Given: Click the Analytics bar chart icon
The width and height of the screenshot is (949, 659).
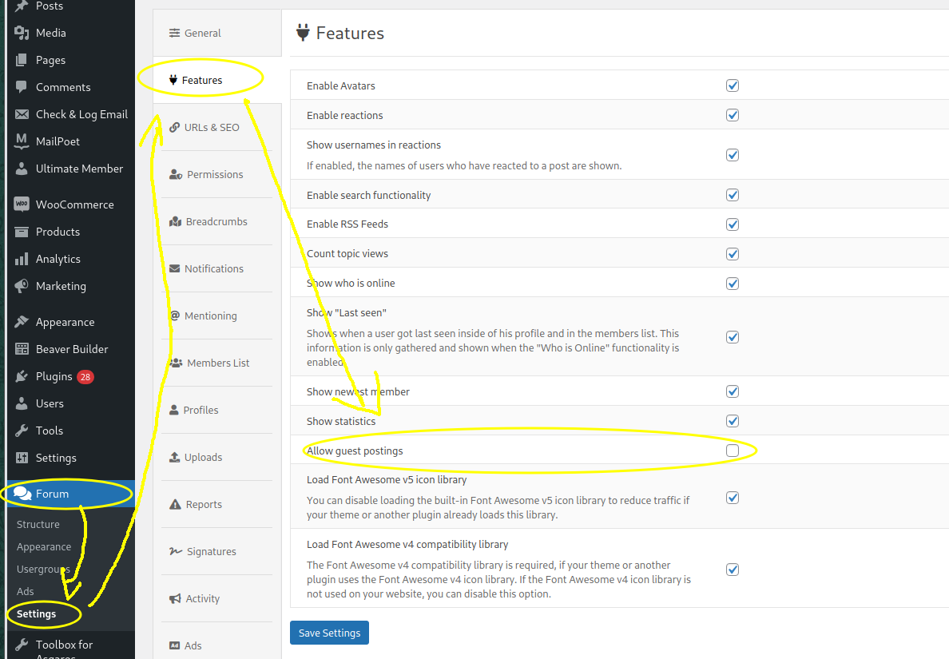Looking at the screenshot, I should coord(22,259).
